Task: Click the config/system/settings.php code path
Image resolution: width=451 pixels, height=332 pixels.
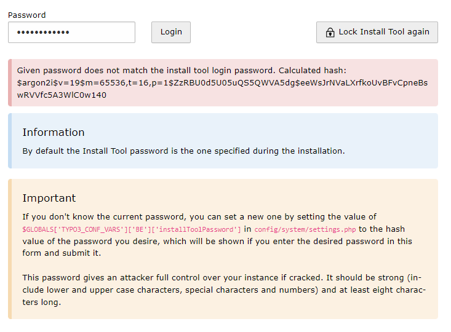Action: coord(305,229)
